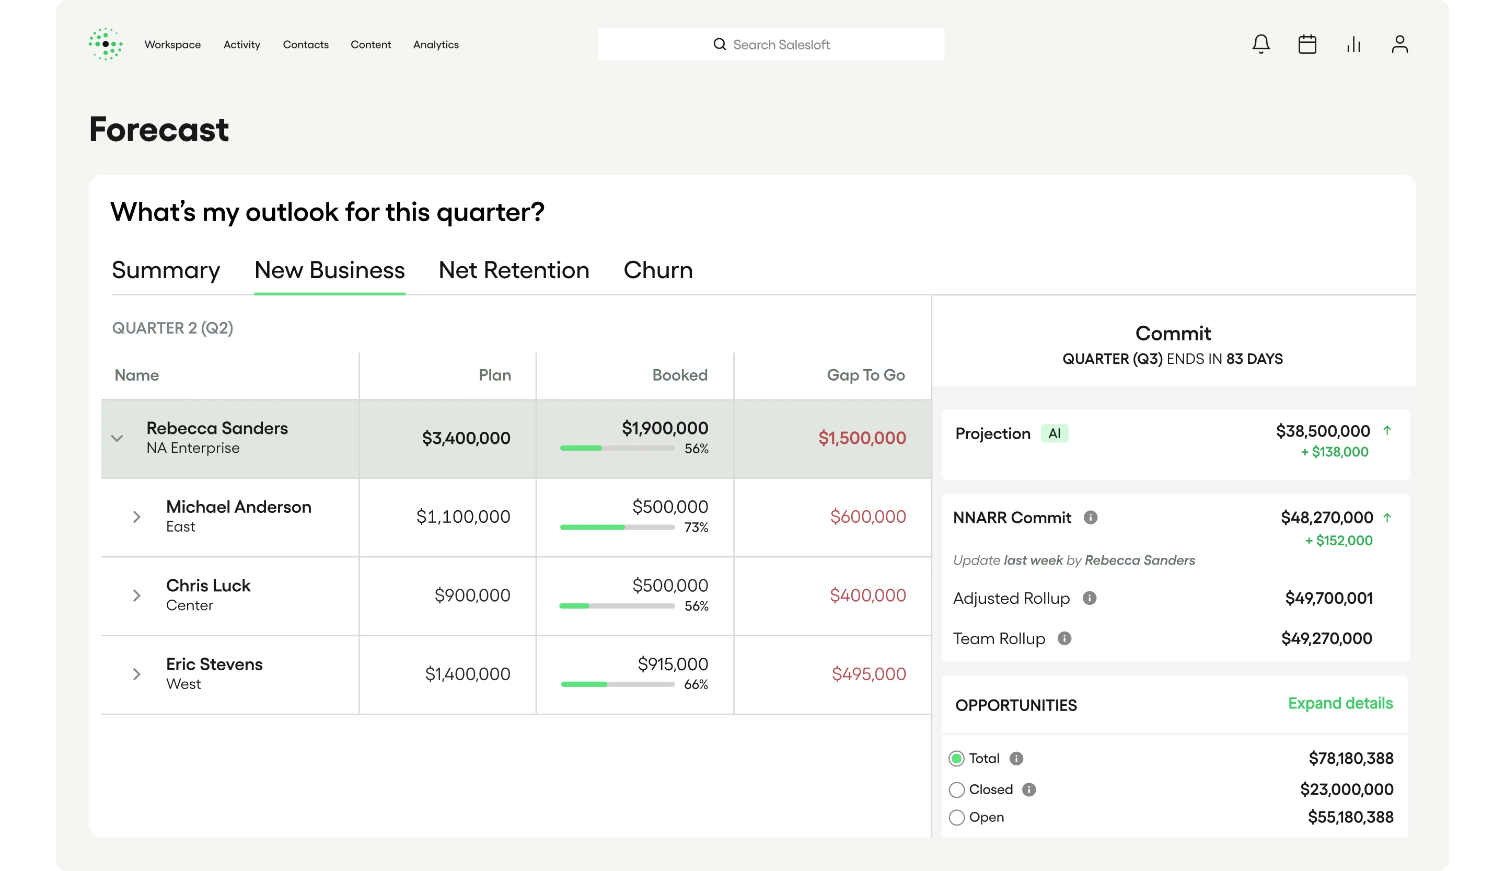Expand the Eric Stevens row

click(x=137, y=674)
